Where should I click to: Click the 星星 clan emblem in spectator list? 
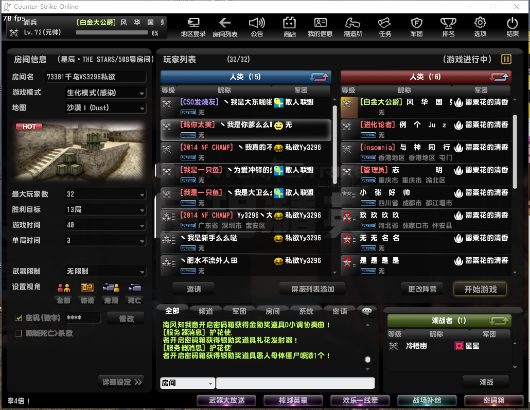pyautogui.click(x=459, y=346)
